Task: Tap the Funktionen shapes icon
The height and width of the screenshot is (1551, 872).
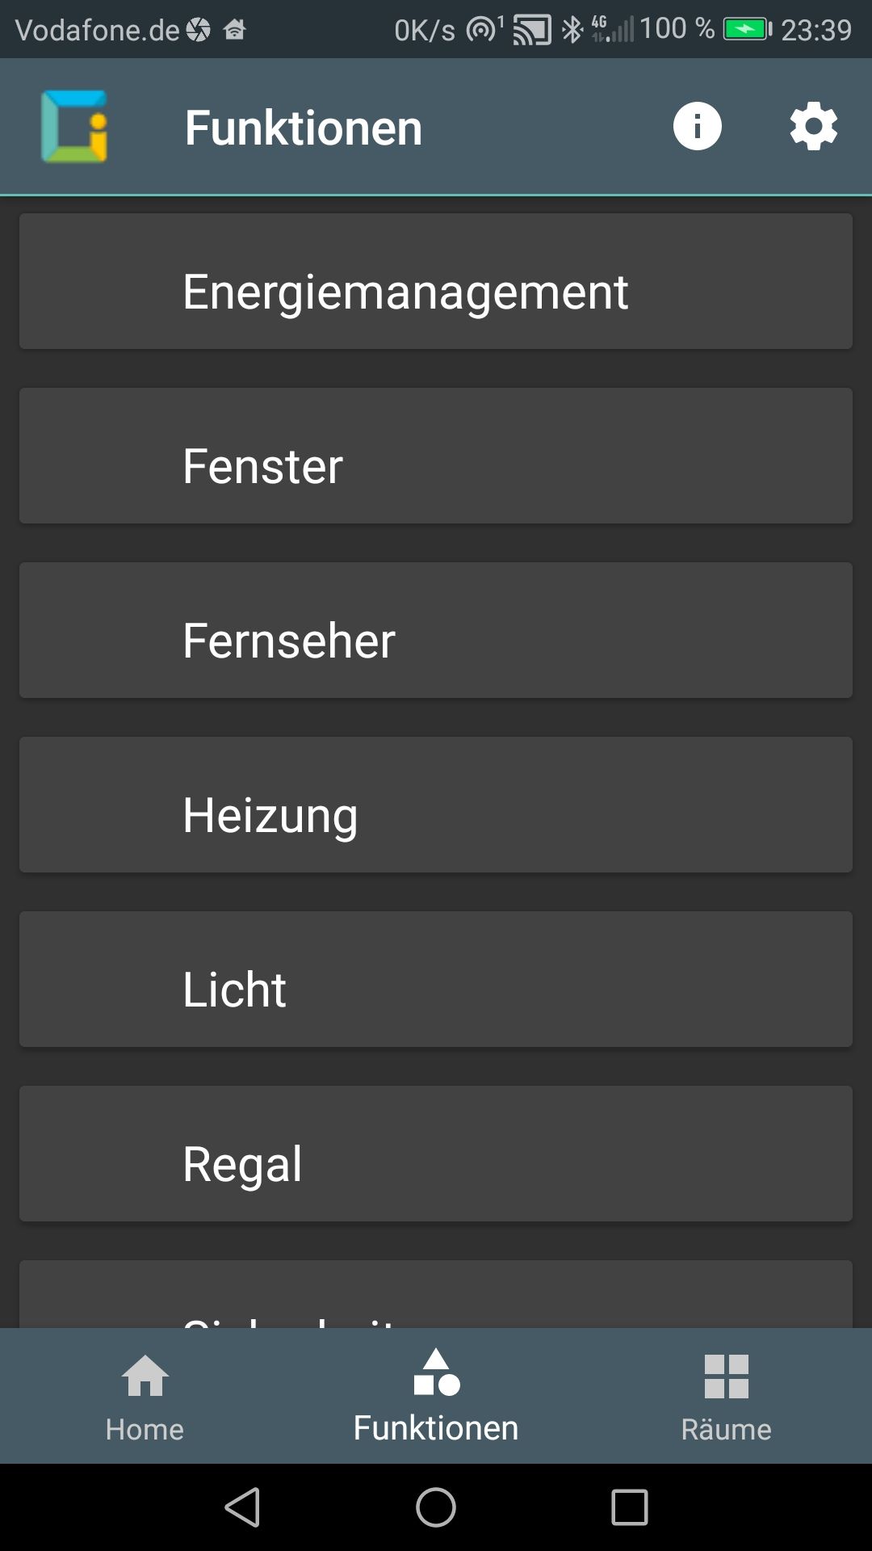Action: (436, 1372)
